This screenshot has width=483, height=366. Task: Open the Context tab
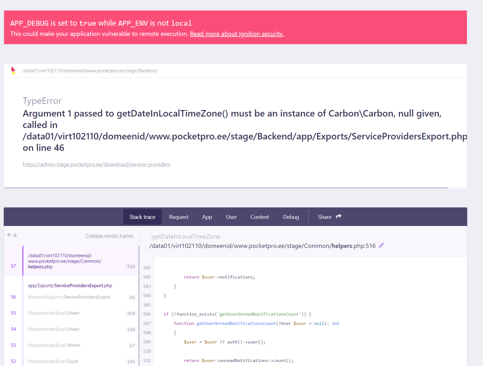click(259, 217)
